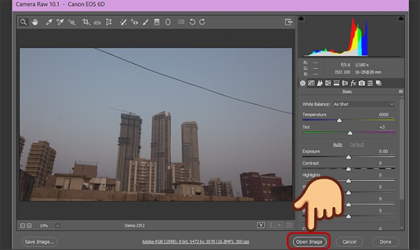Switch to the Snapshots tab

tap(379, 83)
